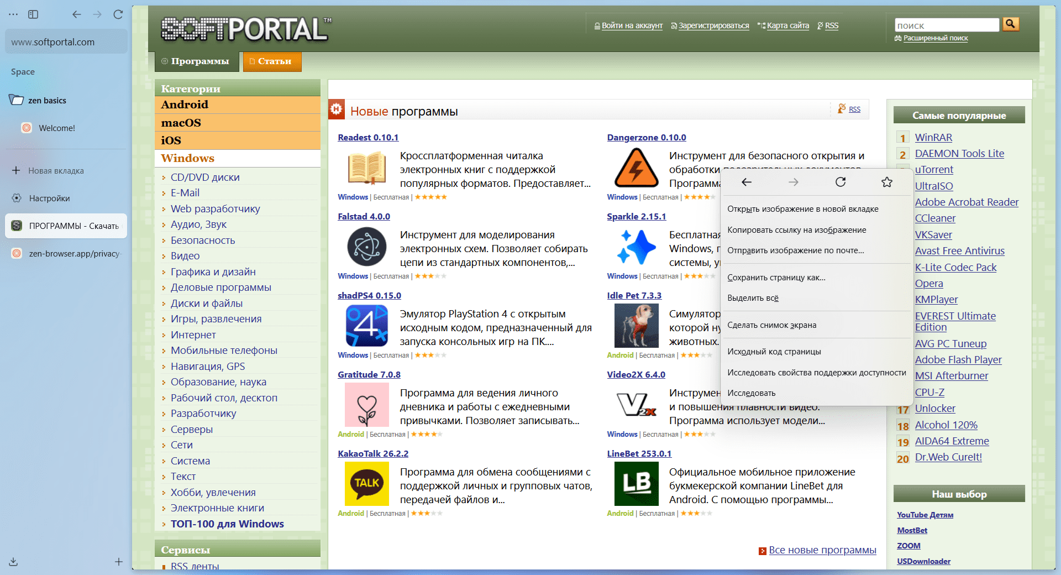Open the Video2X logo icon

point(636,405)
